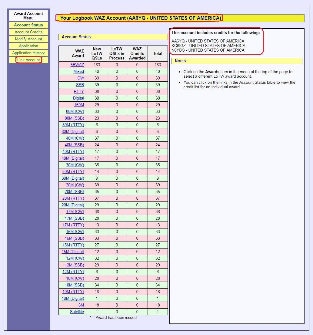Viewport: 313px width, 335px height.
Task: Select the 80M (CW) award link
Action: 75,112
